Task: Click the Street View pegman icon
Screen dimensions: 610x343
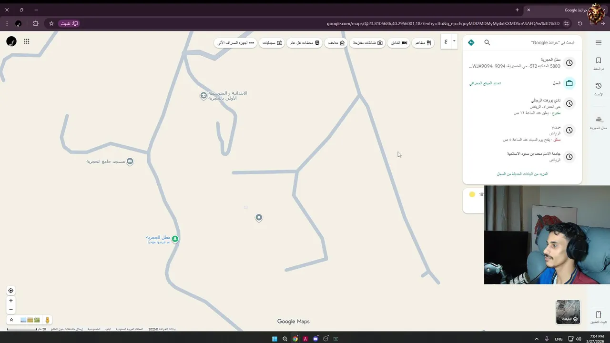Action: pos(47,320)
